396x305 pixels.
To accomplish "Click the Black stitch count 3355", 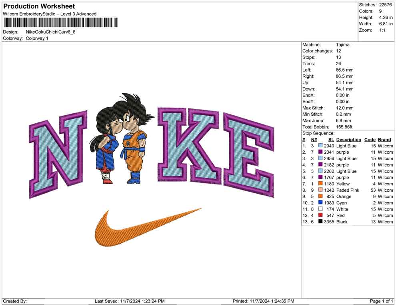I will point(329,222).
